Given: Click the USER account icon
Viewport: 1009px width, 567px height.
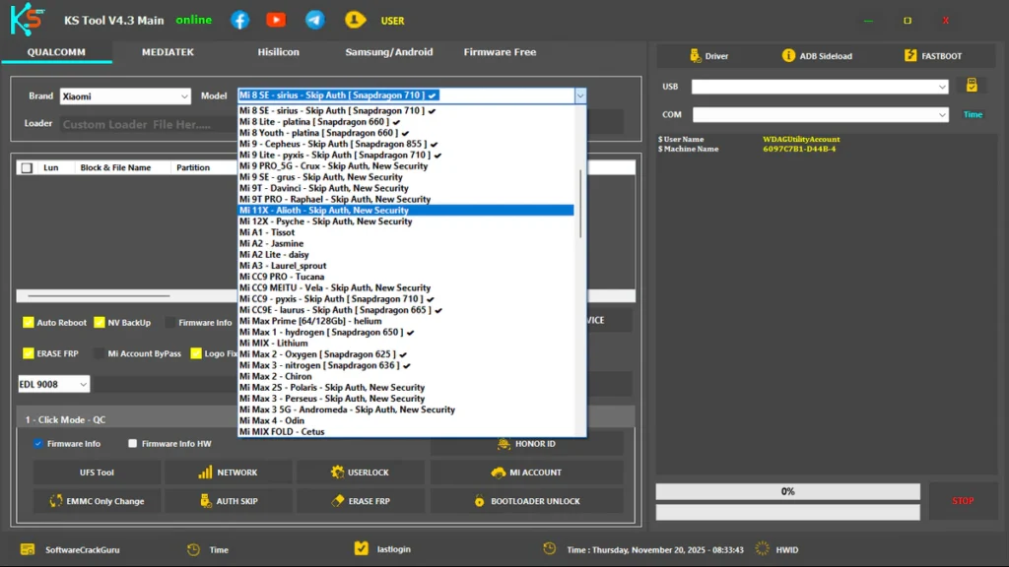Looking at the screenshot, I should [x=355, y=20].
